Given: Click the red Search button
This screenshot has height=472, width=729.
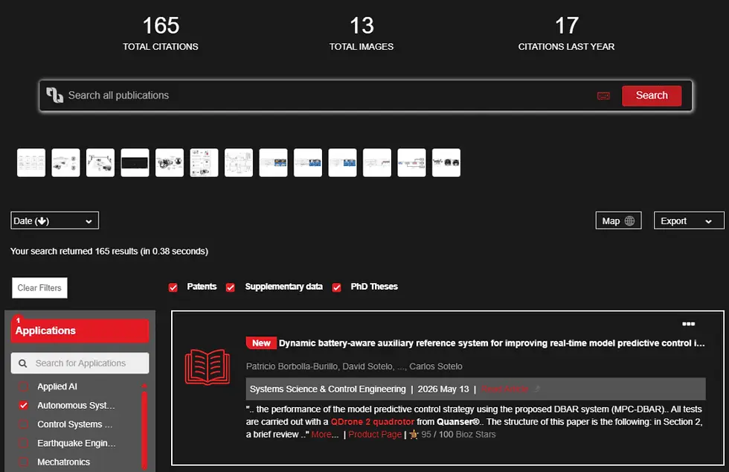Looking at the screenshot, I should click(x=652, y=95).
